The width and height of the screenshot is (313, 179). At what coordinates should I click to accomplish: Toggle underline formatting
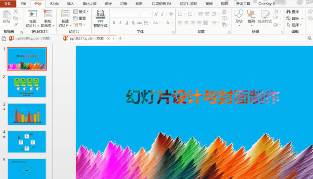127,23
